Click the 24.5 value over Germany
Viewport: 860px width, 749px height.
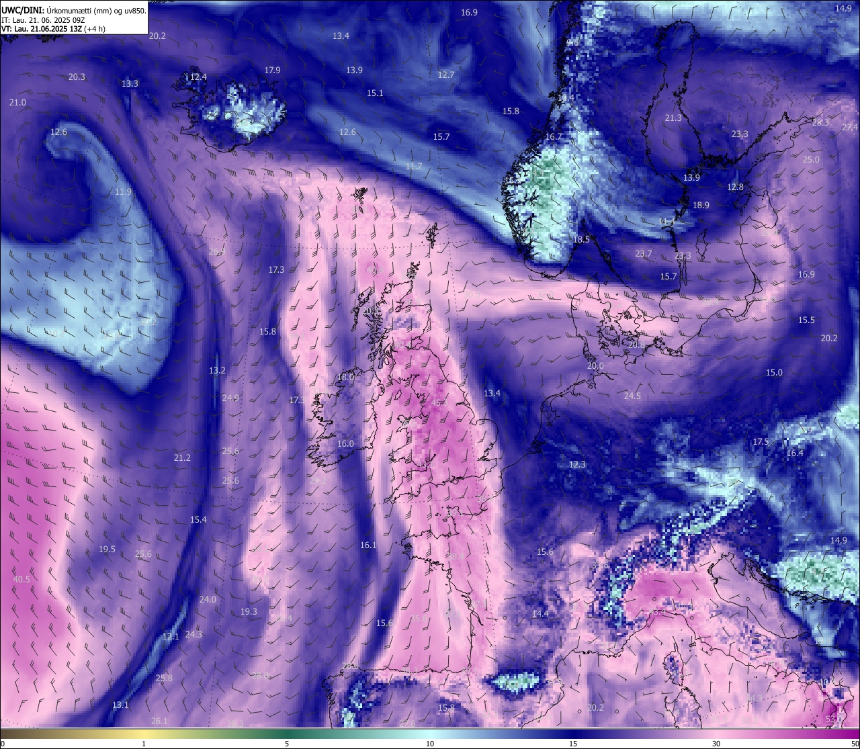[632, 396]
